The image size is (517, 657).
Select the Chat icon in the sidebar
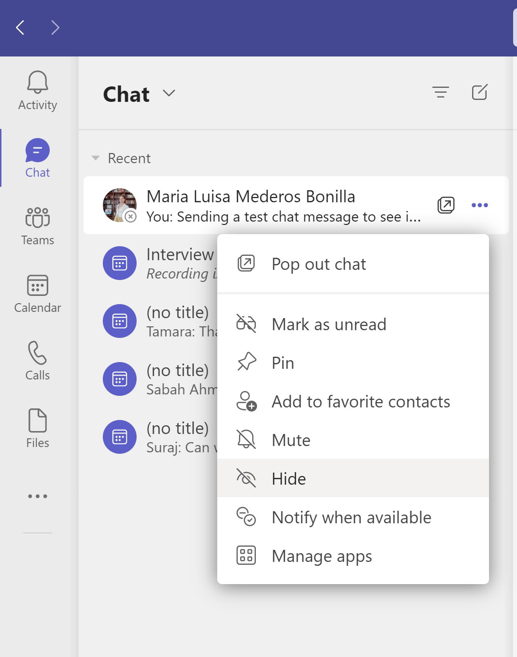point(37,150)
